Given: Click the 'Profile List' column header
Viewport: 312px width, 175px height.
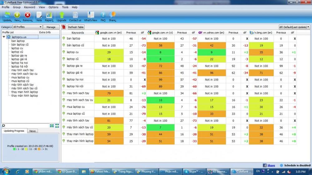Looking at the screenshot, I should coord(8,32).
